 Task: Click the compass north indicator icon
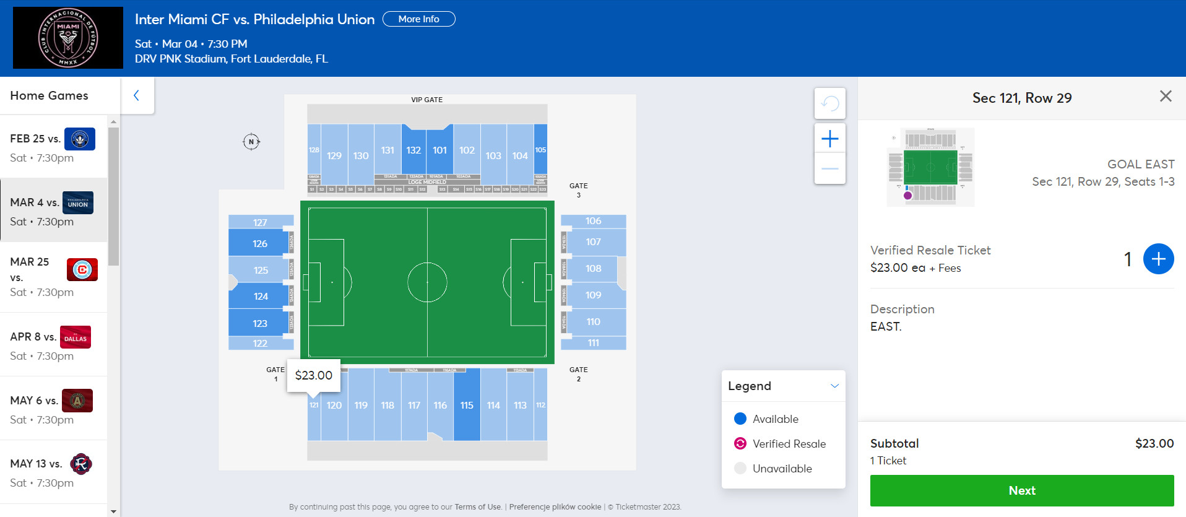click(x=251, y=142)
